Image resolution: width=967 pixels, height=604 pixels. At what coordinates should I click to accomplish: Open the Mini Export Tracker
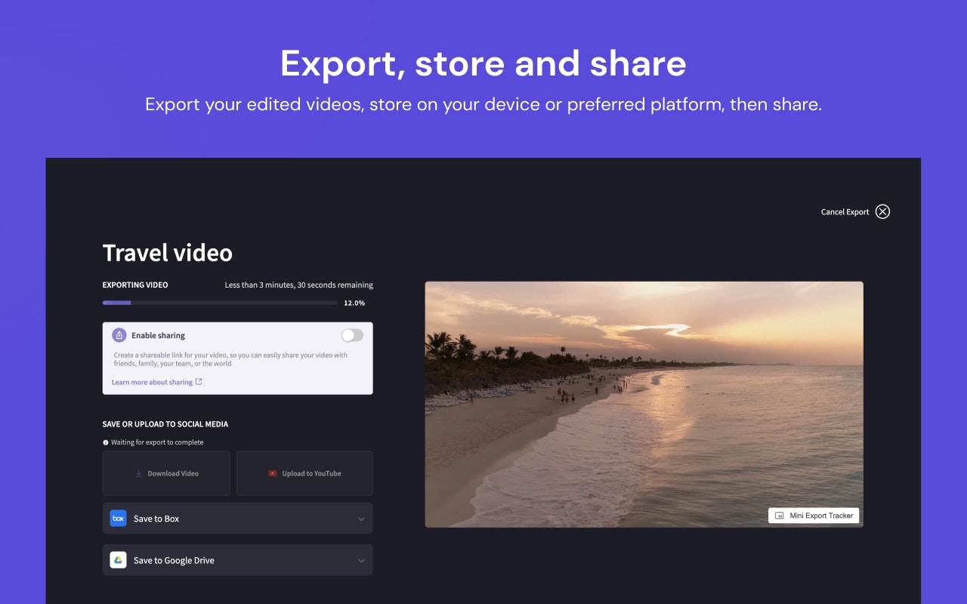(814, 515)
